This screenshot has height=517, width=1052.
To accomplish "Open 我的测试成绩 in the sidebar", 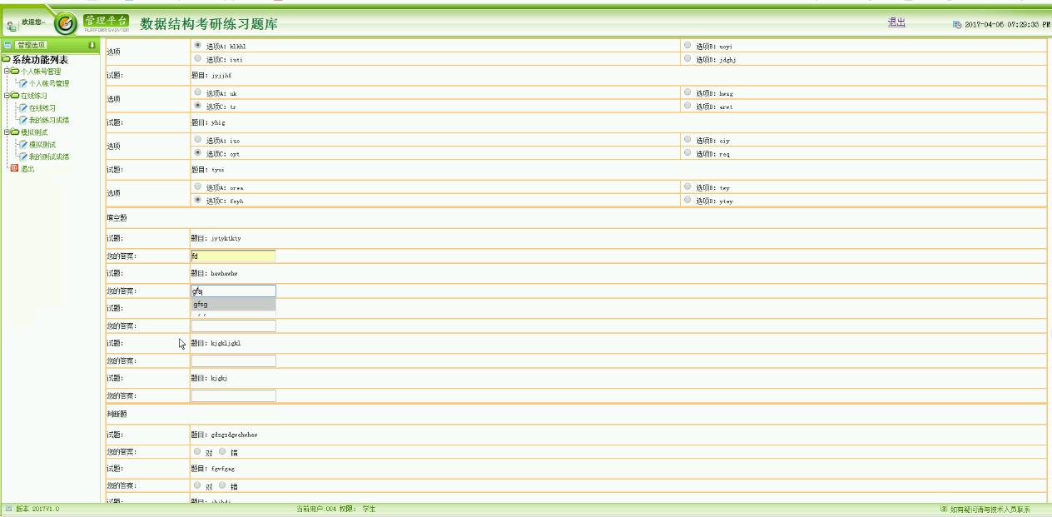I will 49,157.
